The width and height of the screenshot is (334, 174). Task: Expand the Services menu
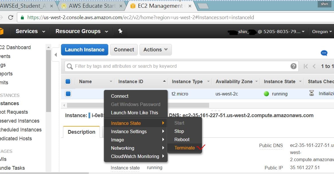coord(30,31)
